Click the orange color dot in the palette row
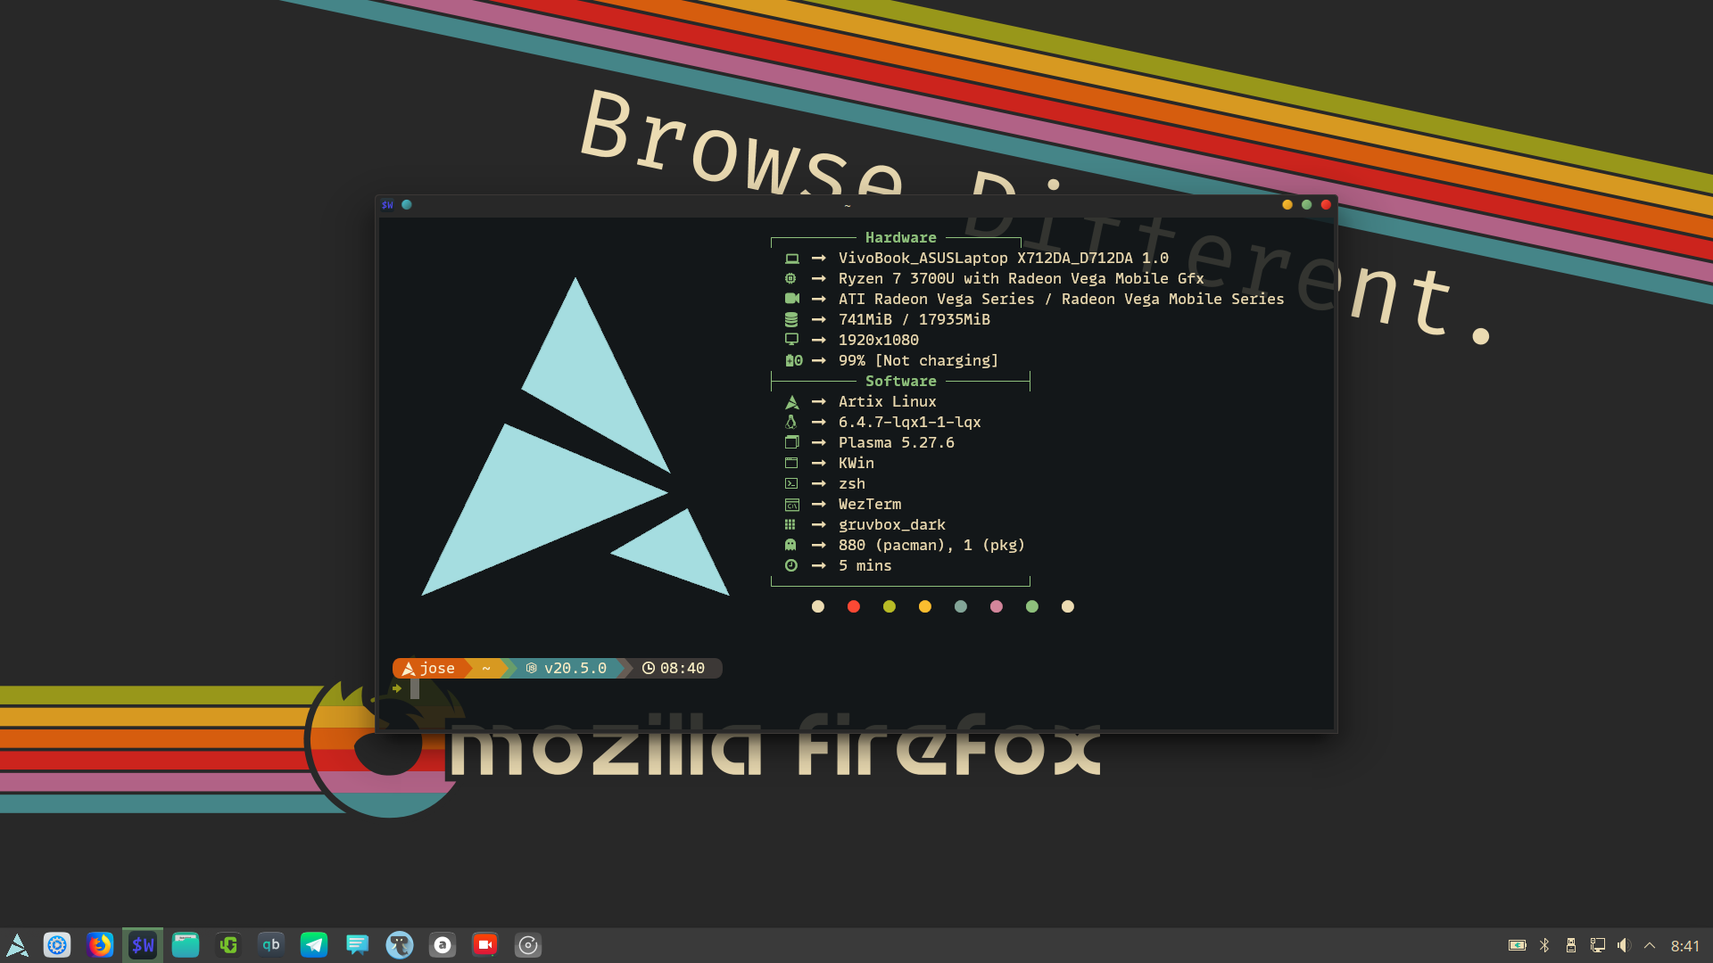Screen dimensions: 1713x963 pyautogui.click(x=925, y=607)
